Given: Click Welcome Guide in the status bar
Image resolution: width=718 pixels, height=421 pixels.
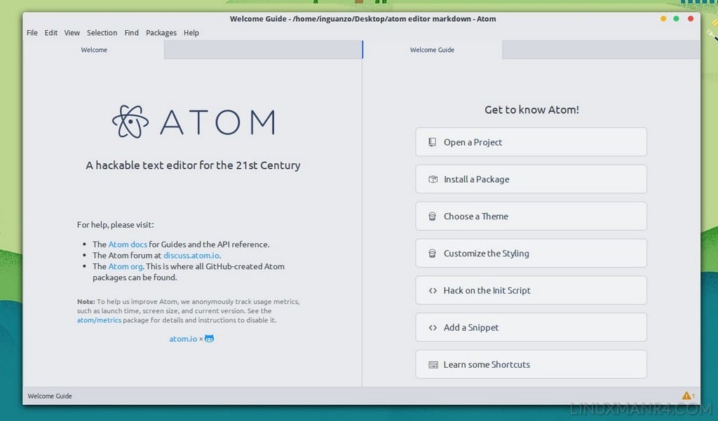Looking at the screenshot, I should tap(50, 396).
